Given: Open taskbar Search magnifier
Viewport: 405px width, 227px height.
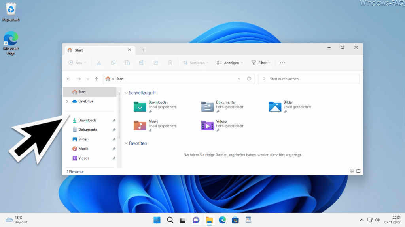Looking at the screenshot, I should pyautogui.click(x=170, y=220).
